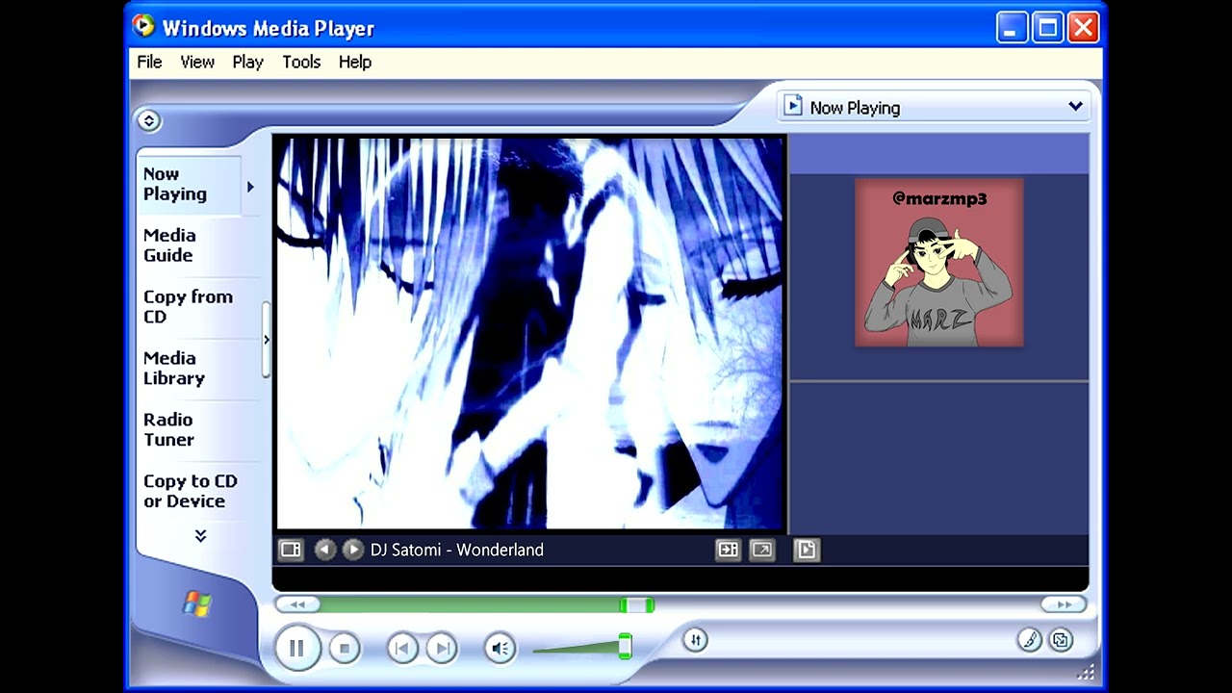Show more features with double chevron

pos(200,536)
